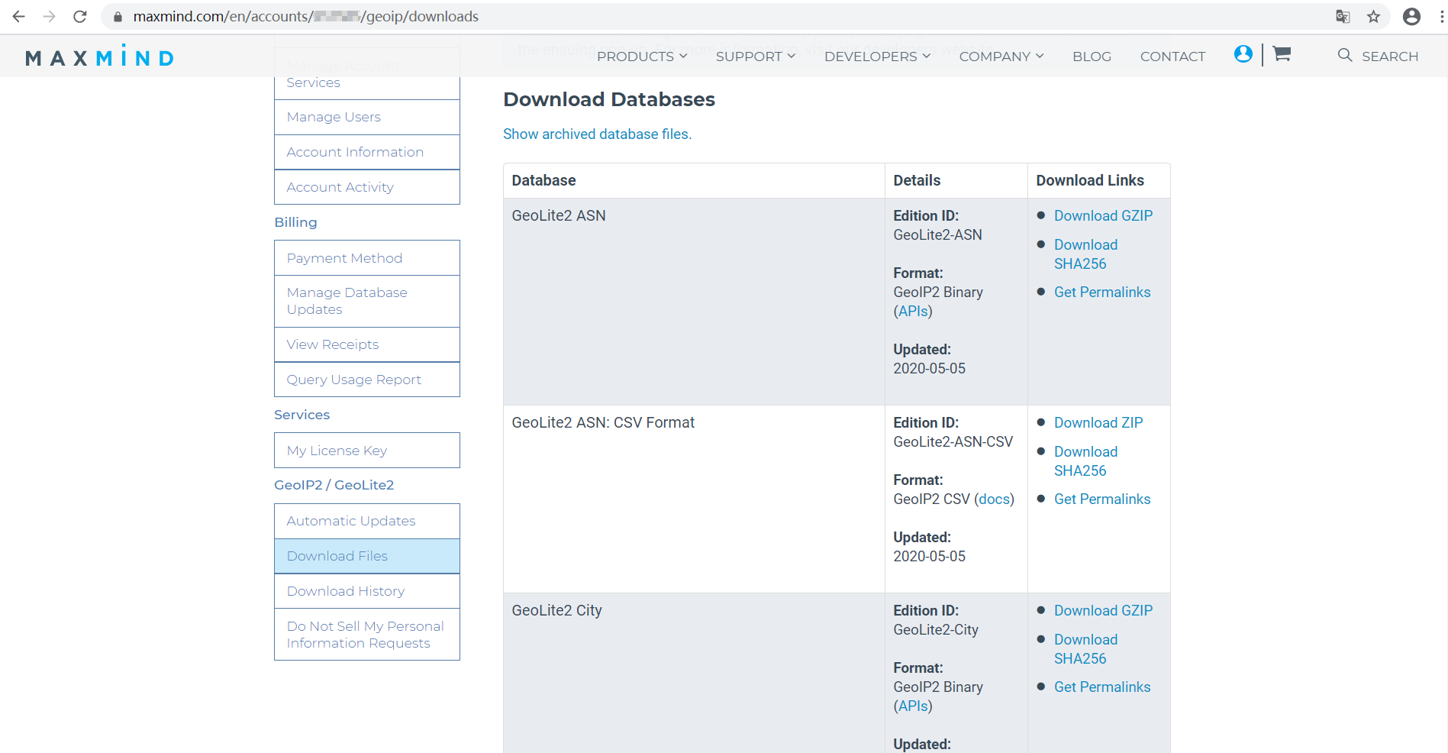The height and width of the screenshot is (753, 1448).
Task: Open APIs link in GeoLite2 City details
Action: point(913,706)
